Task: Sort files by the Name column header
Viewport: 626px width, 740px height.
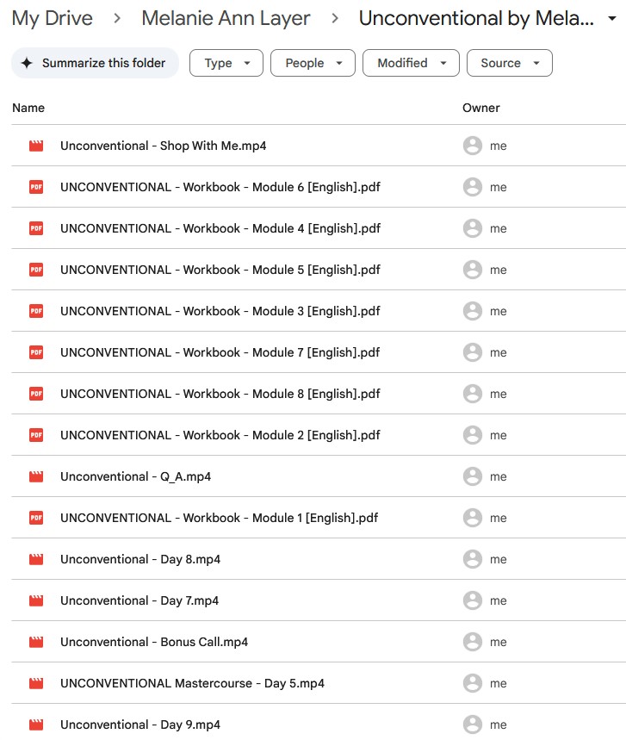Action: pyautogui.click(x=28, y=108)
